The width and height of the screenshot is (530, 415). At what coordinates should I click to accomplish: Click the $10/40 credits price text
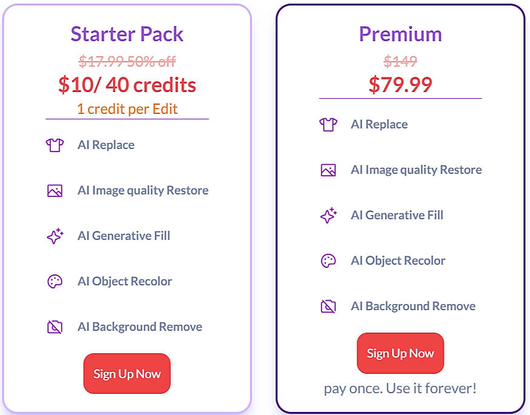pyautogui.click(x=127, y=85)
